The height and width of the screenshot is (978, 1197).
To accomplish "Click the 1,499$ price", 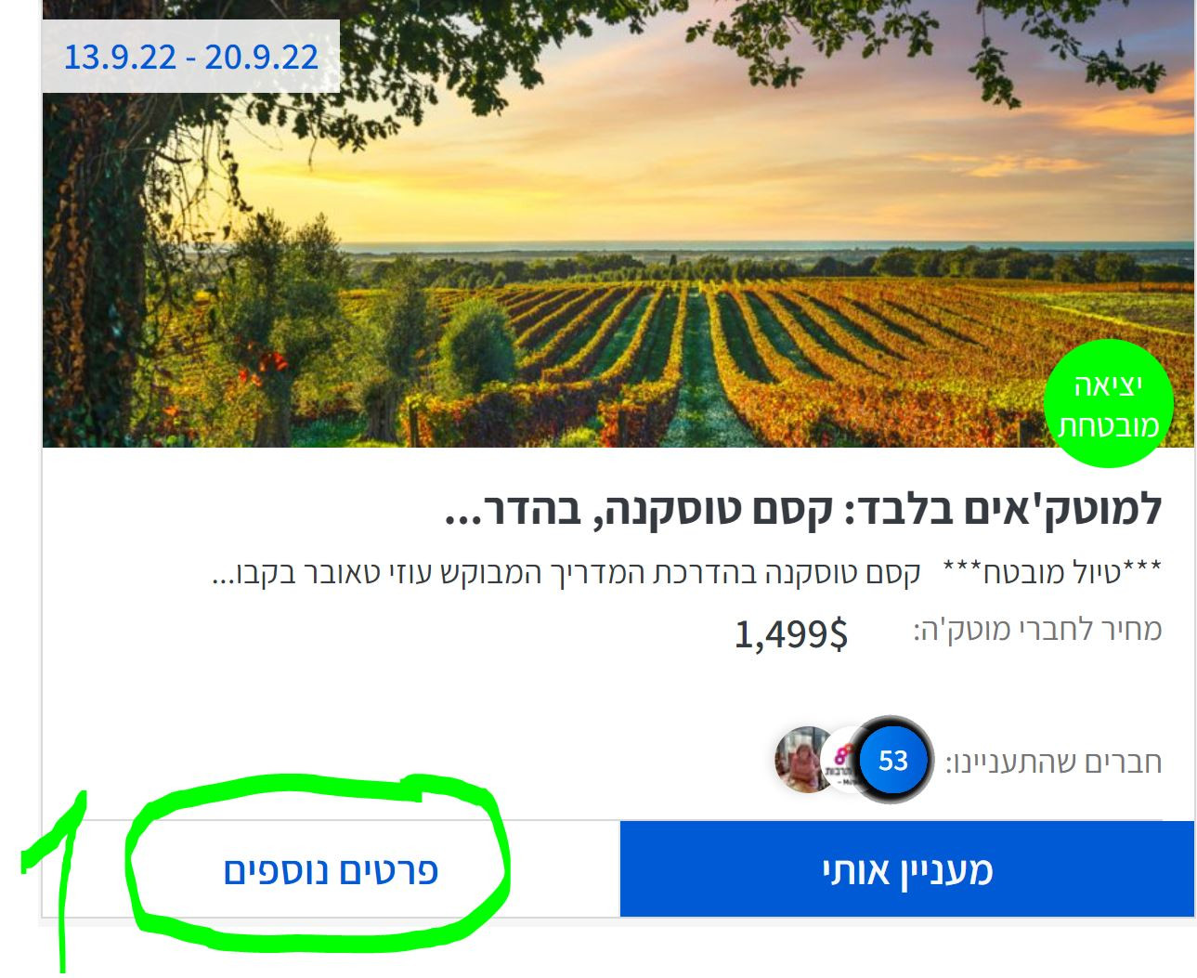I will click(x=791, y=633).
